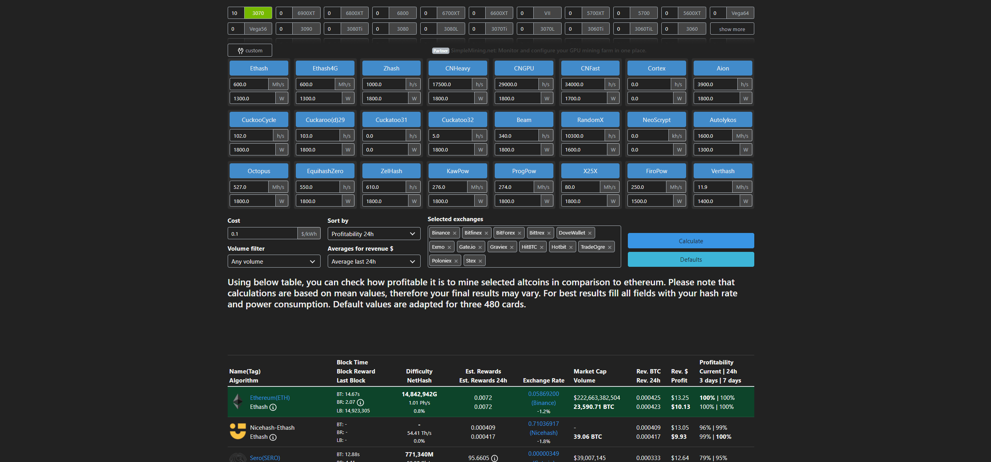The image size is (991, 462).
Task: Open the Ethereum(ETH) coin link
Action: pyautogui.click(x=270, y=398)
